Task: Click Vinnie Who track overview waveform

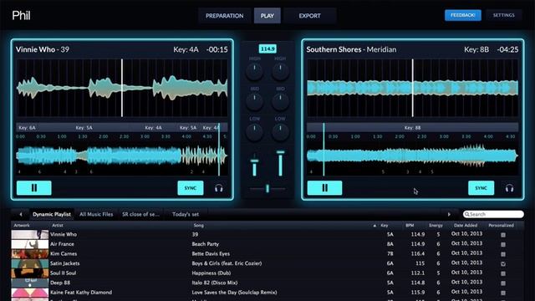Action: point(122,156)
